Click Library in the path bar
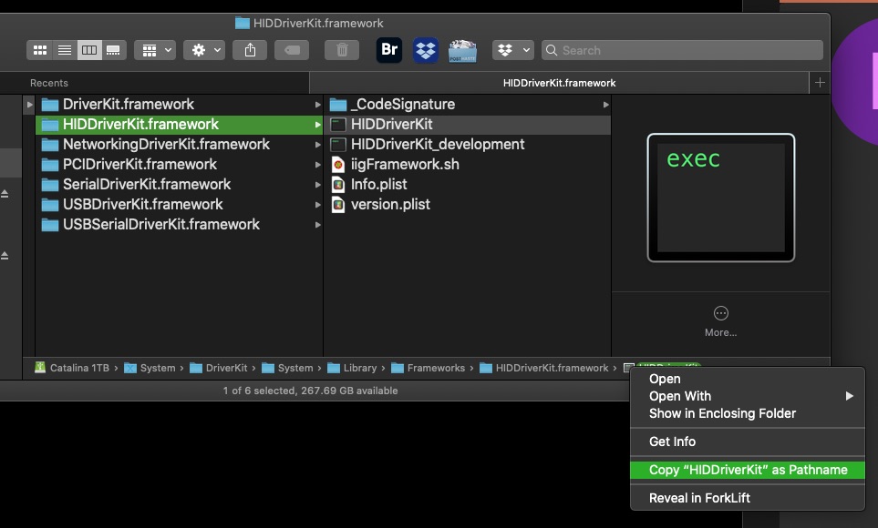 click(352, 368)
